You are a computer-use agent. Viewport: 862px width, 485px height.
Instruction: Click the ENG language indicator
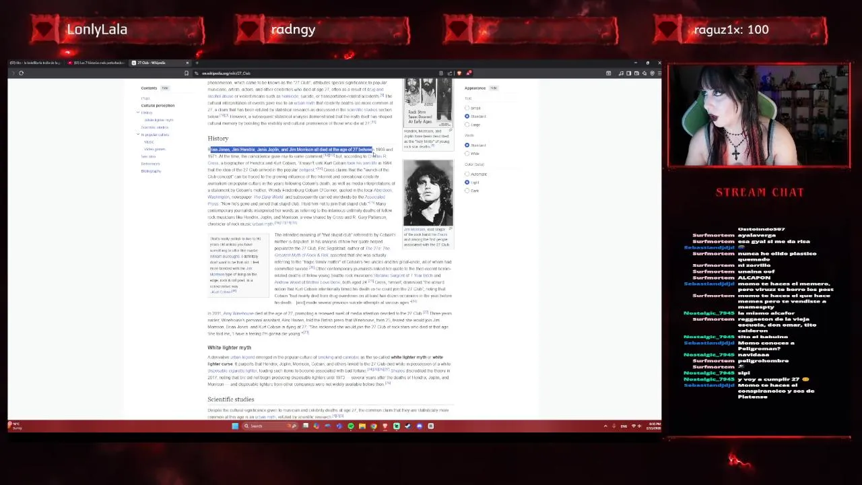click(624, 426)
